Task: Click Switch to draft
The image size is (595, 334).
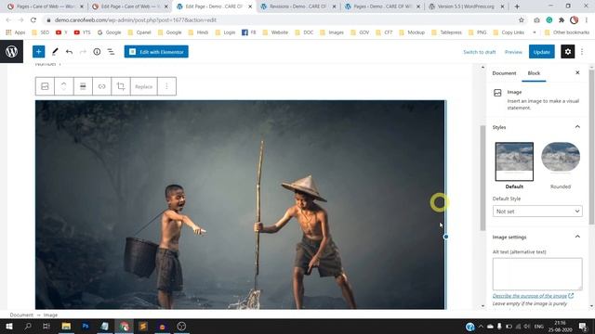Action: 480,52
